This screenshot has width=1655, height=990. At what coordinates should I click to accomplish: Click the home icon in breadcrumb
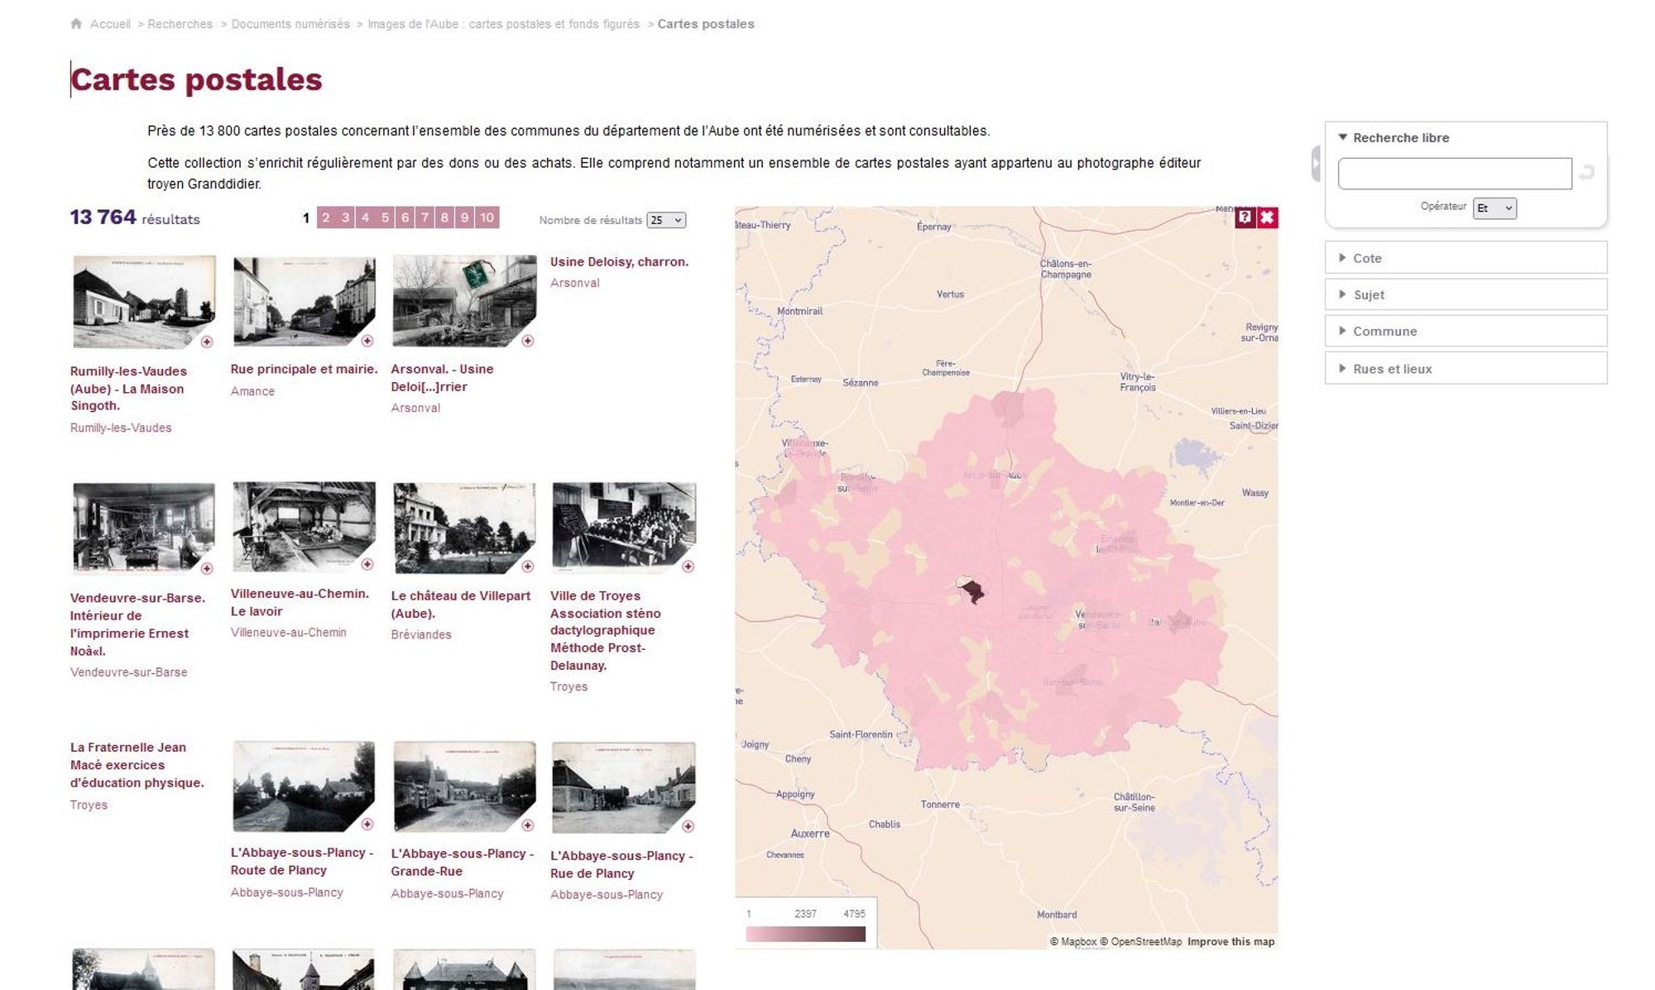click(x=76, y=24)
